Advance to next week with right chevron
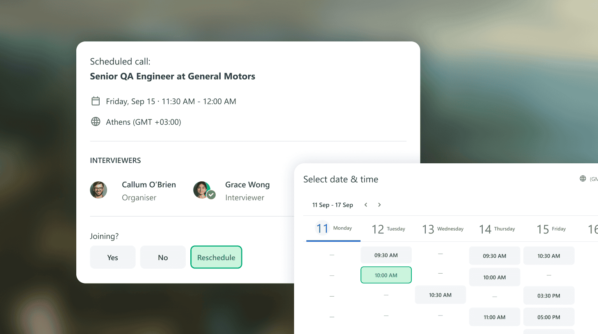Screen dimensions: 598x334 (379, 205)
